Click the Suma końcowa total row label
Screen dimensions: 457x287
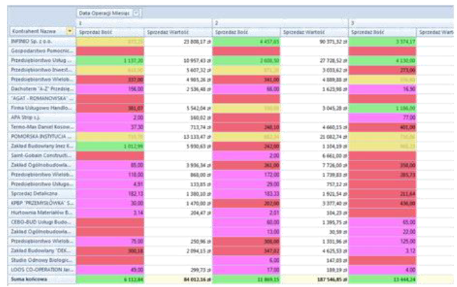click(x=41, y=279)
